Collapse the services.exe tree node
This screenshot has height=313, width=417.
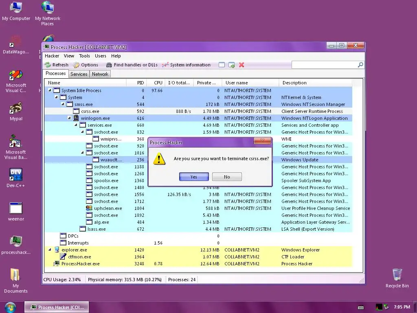[76, 125]
